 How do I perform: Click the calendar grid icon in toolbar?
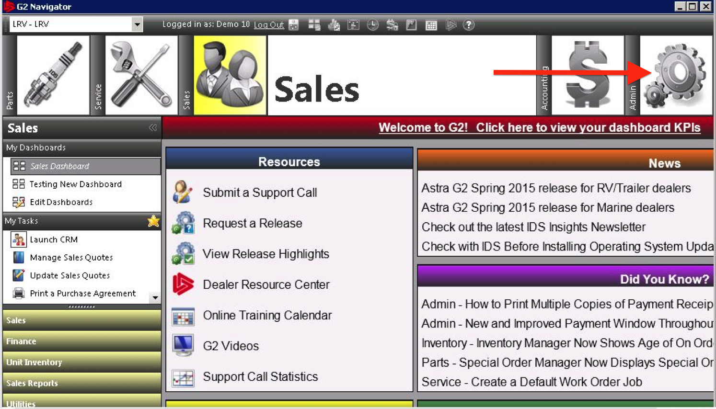pyautogui.click(x=431, y=25)
